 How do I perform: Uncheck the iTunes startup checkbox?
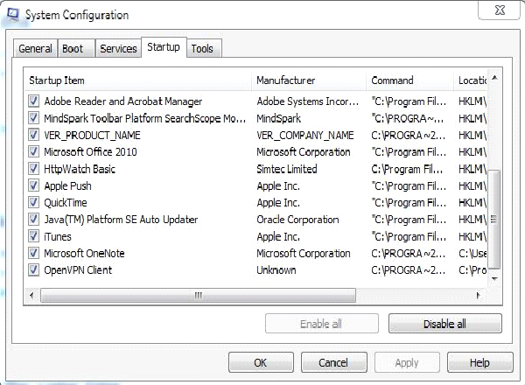coord(33,236)
